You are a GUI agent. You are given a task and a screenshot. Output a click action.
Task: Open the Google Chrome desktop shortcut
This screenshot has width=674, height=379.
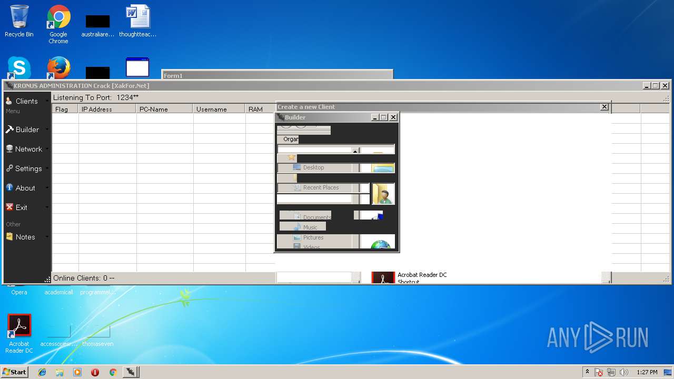58,24
